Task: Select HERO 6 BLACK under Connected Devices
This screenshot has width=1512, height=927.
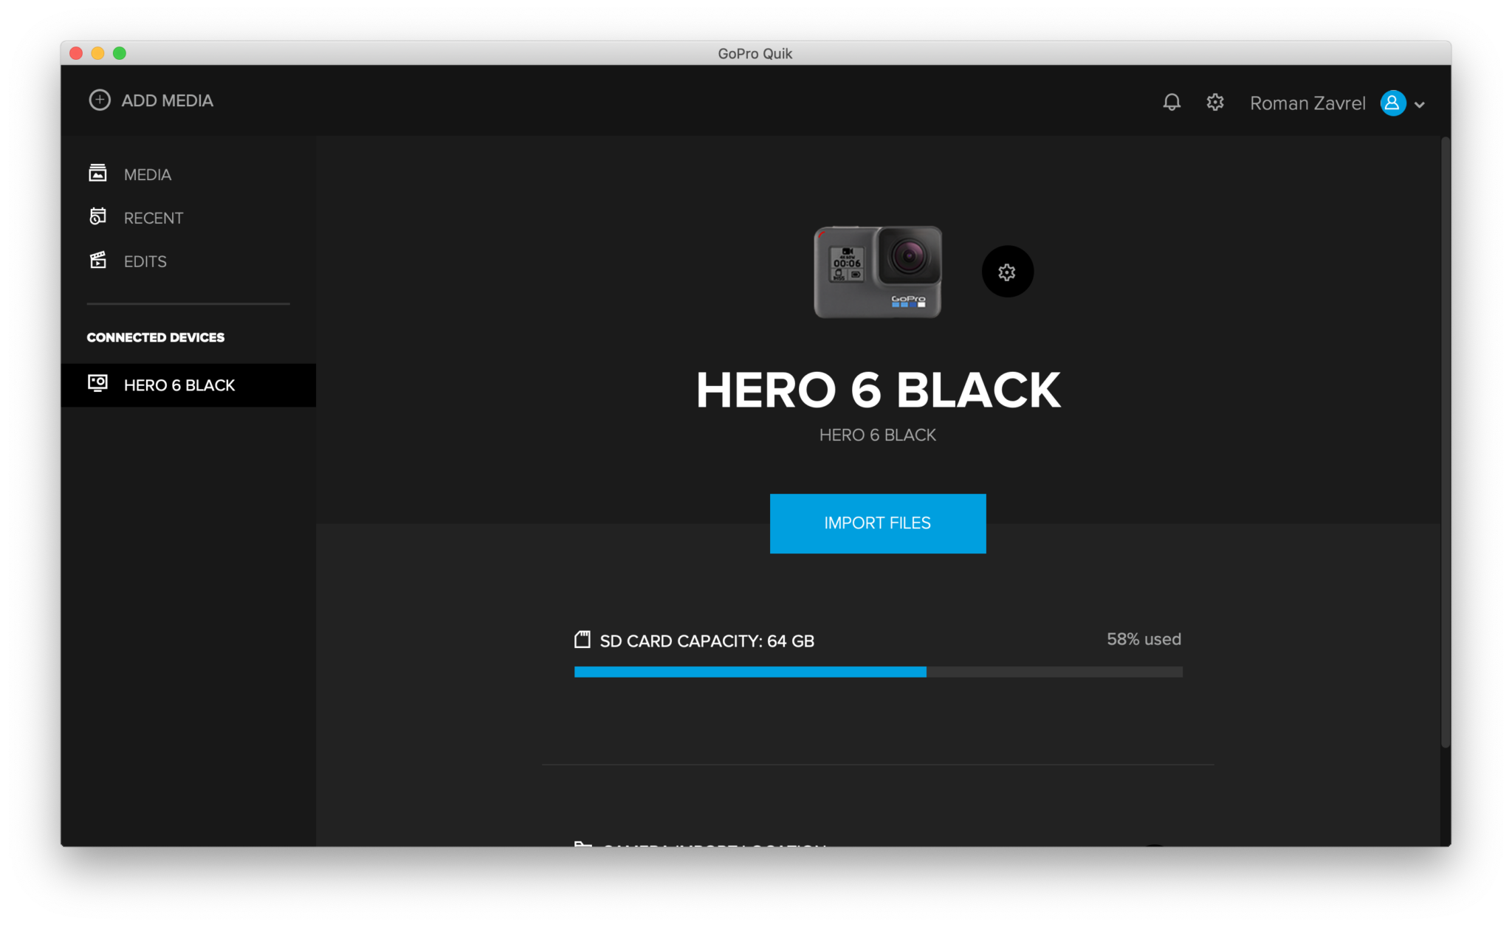Action: coord(179,385)
